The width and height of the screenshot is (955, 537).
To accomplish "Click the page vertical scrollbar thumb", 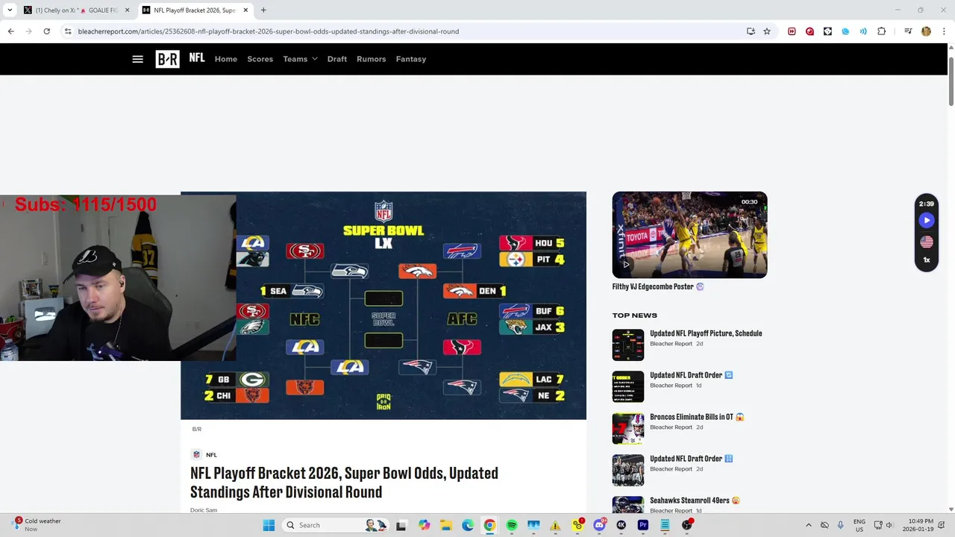I will (951, 80).
